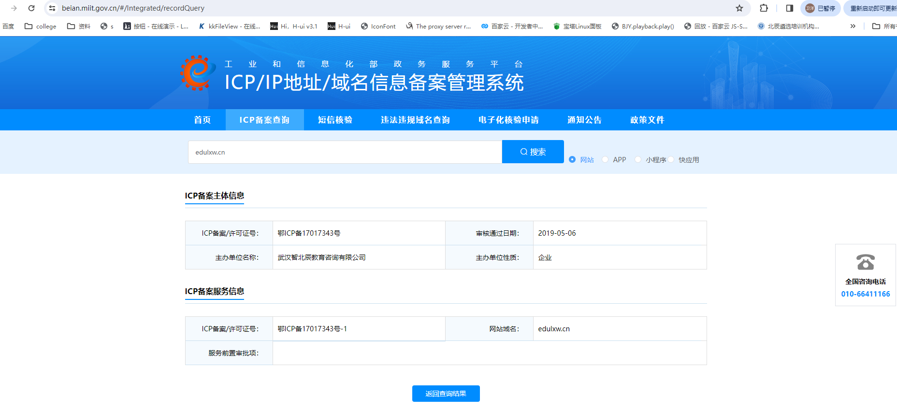Viewport: 897px width, 410px height.
Task: Open the BJY.playback.play() bookmark
Action: pos(643,27)
